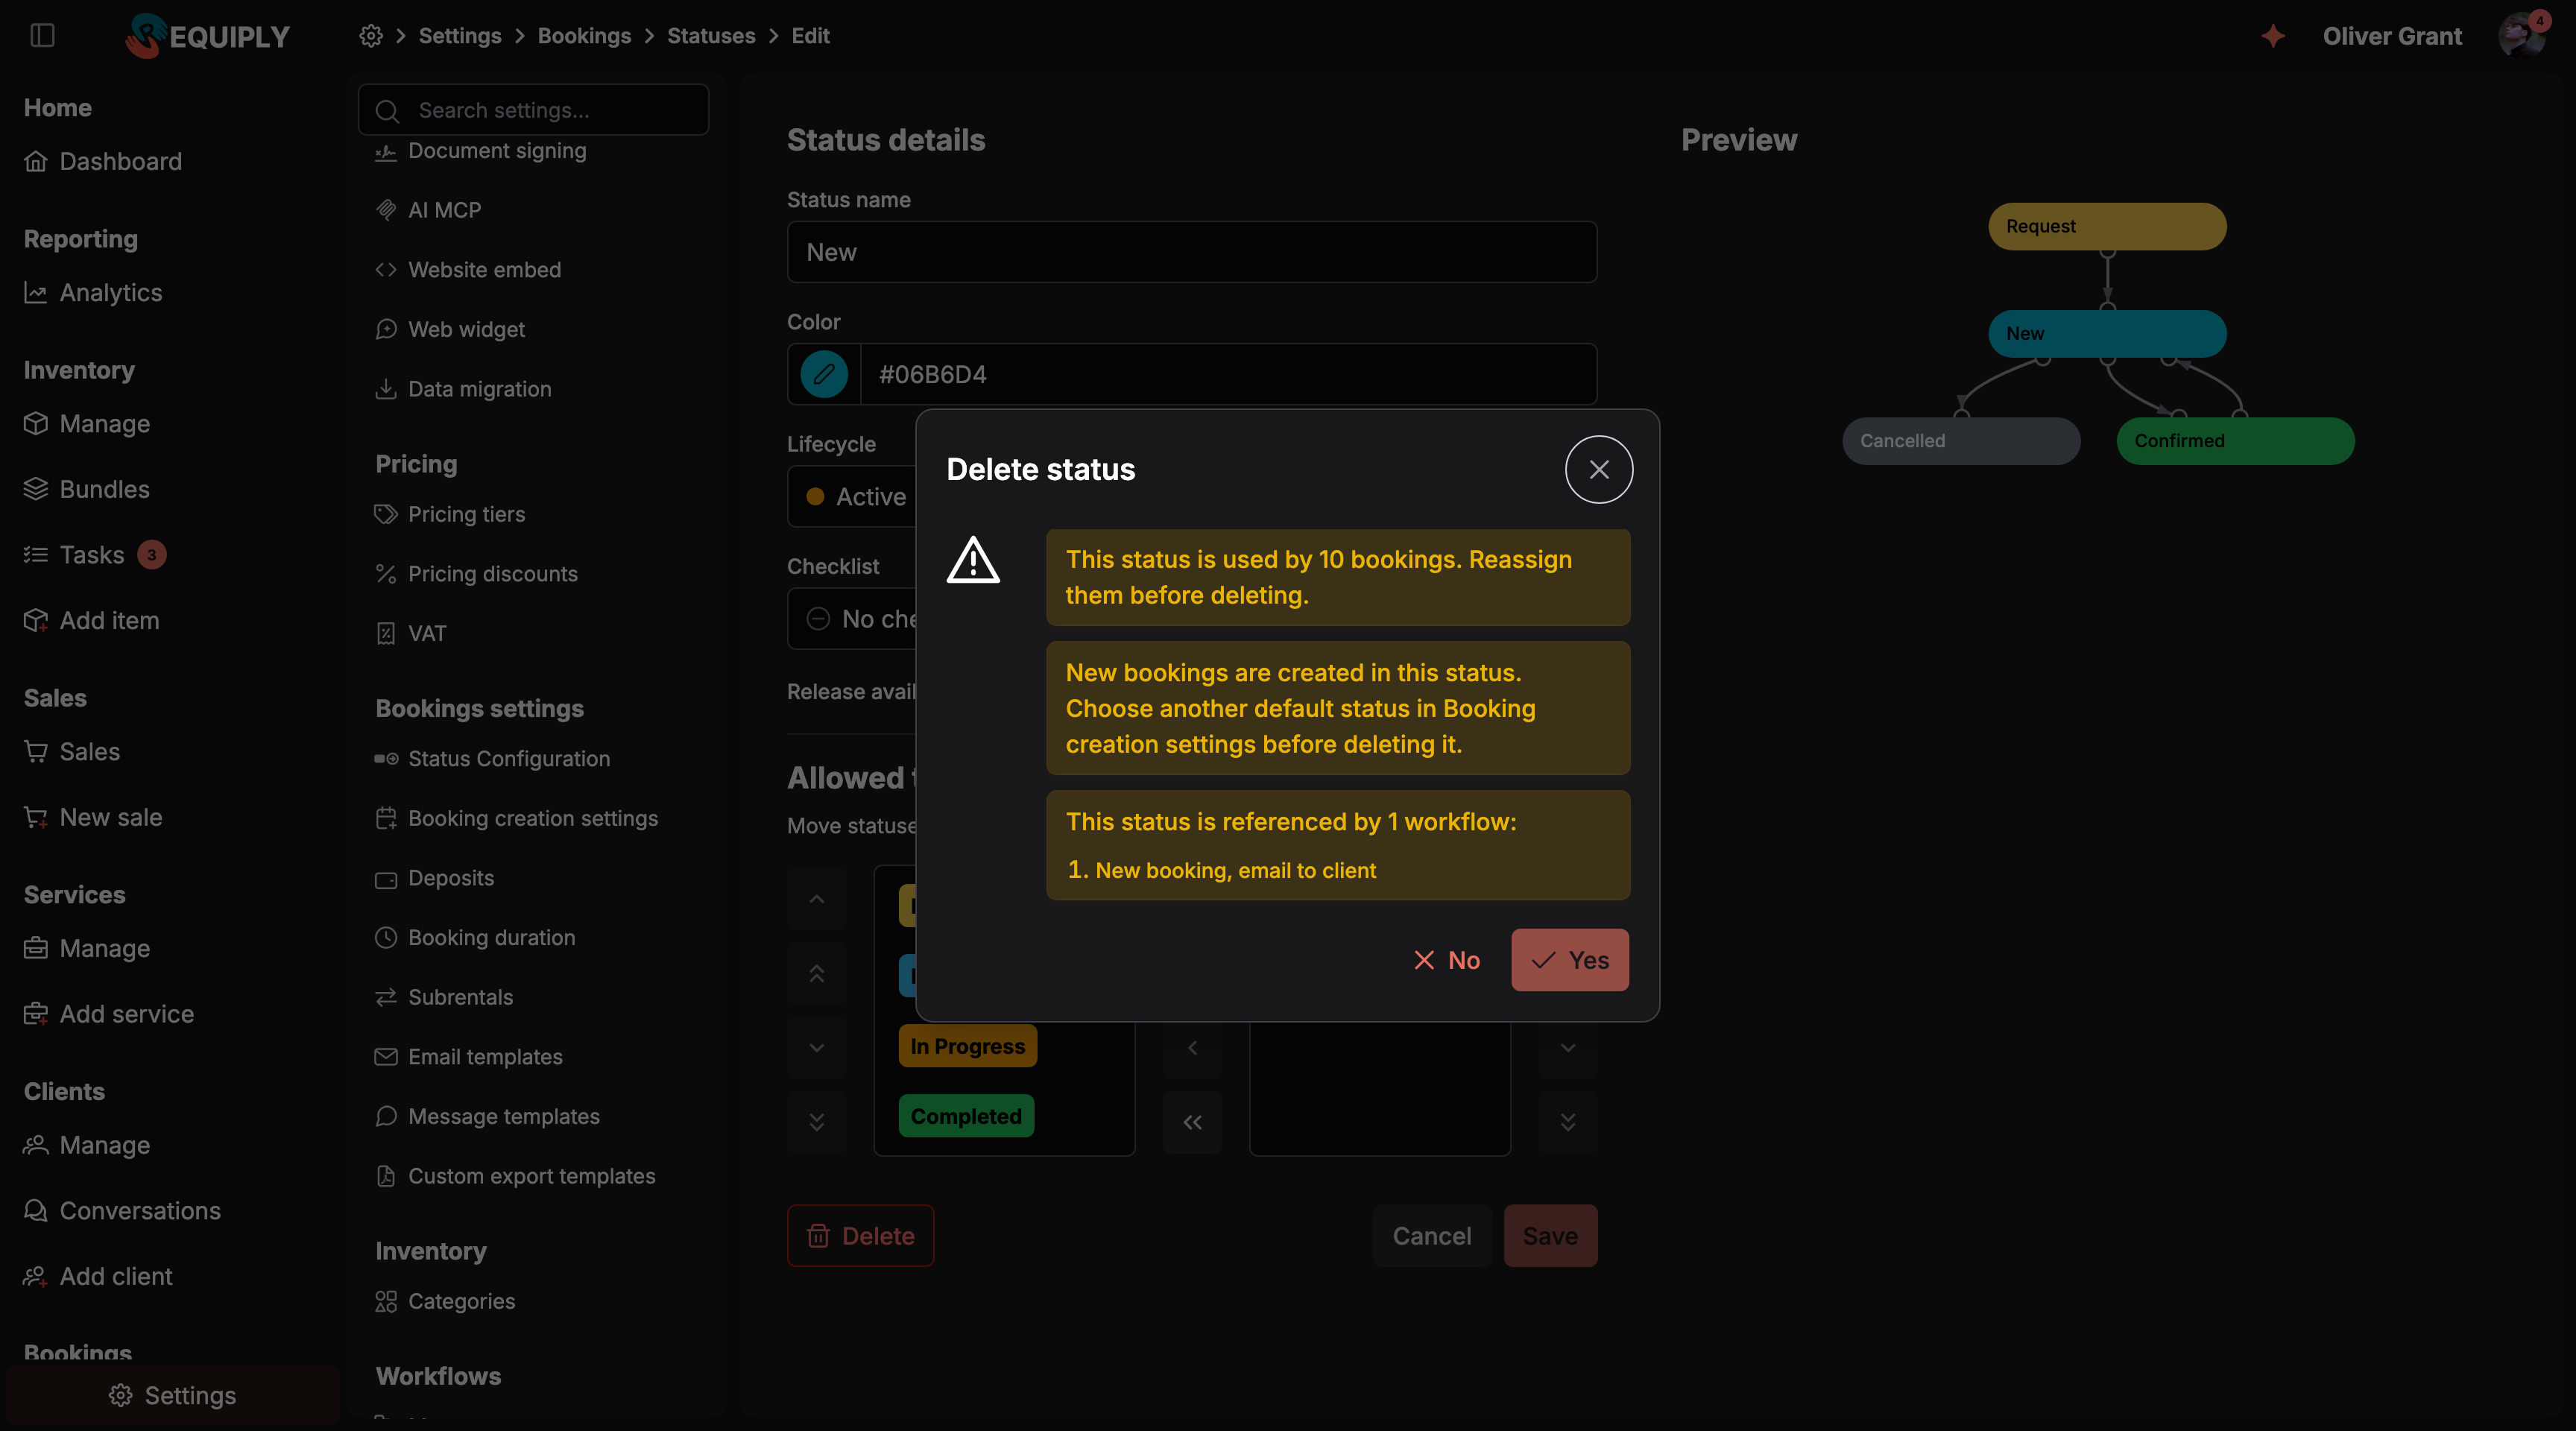Go to the Statuses breadcrumb

click(x=711, y=36)
